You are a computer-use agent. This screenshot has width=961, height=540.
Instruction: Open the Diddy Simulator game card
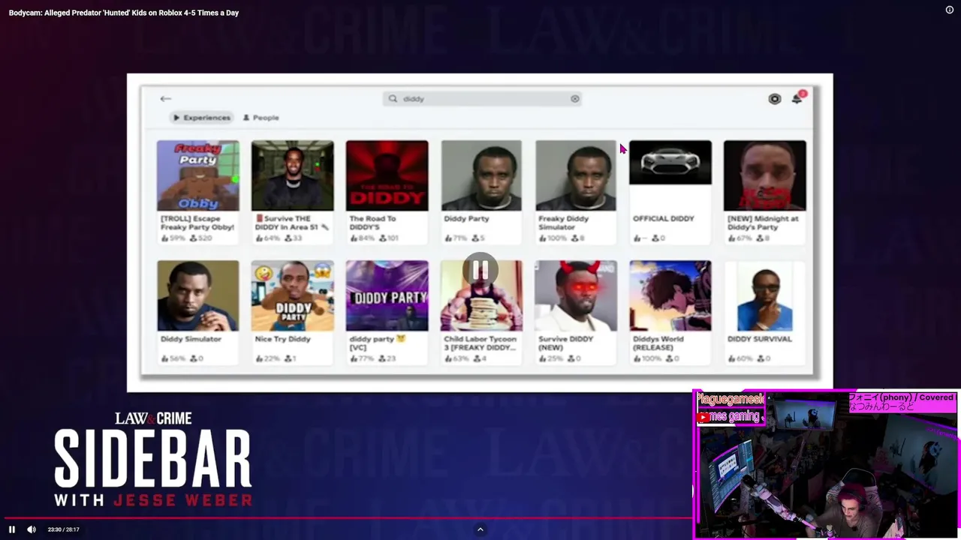[198, 311]
